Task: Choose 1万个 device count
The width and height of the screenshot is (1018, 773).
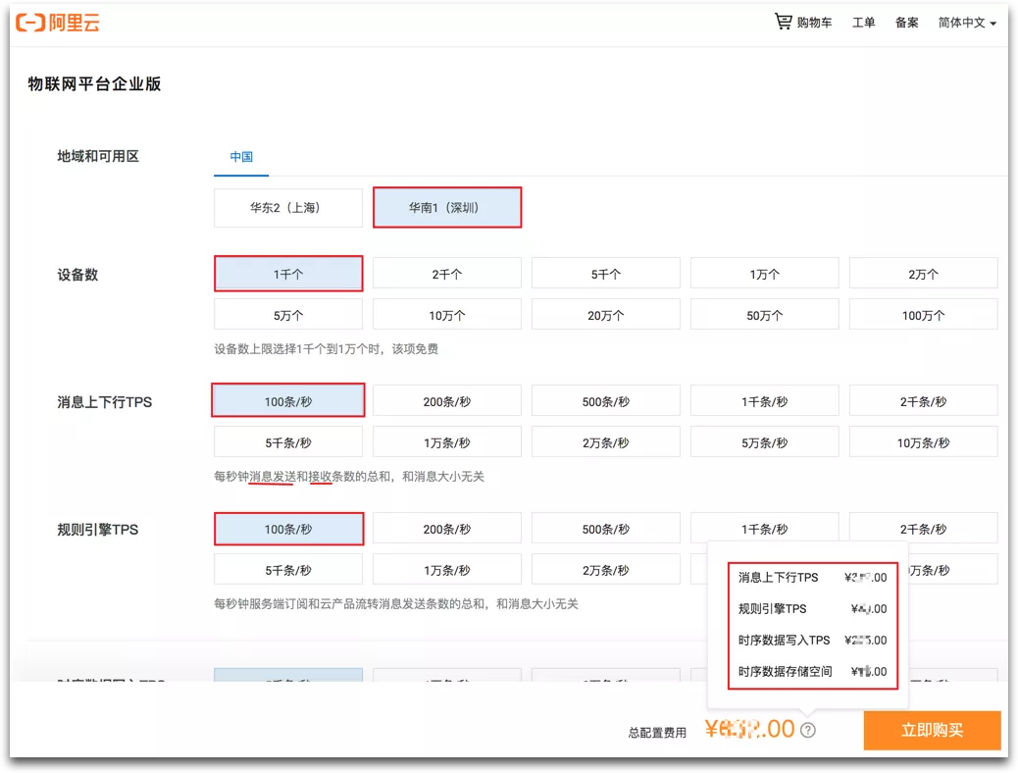Action: (x=765, y=274)
